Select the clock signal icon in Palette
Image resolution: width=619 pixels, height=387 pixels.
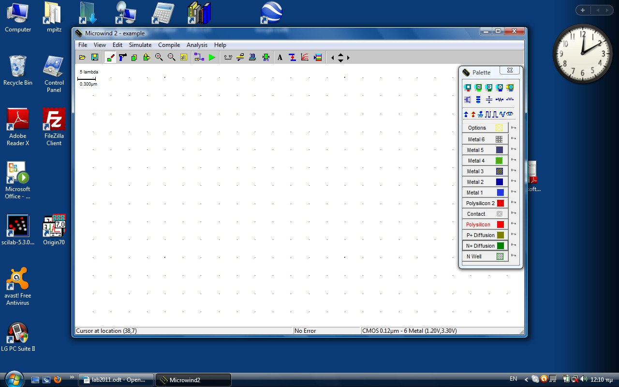coord(488,115)
